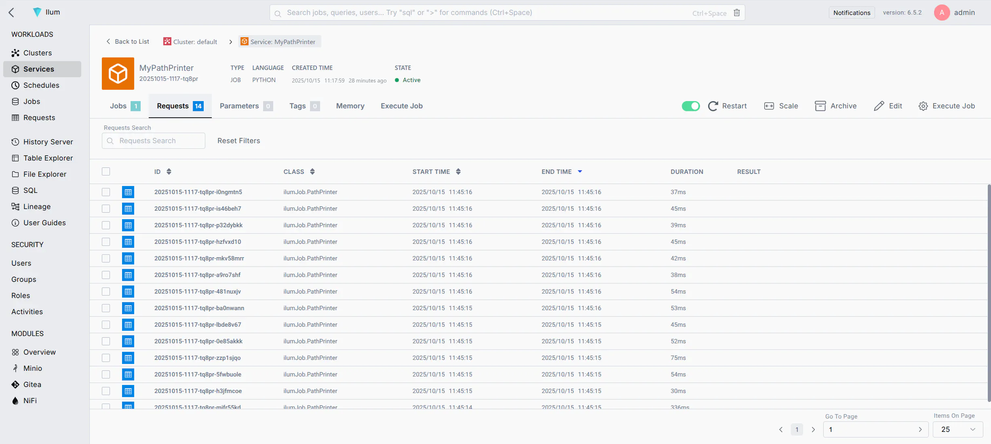Click the Archive icon in toolbar
Image resolution: width=991 pixels, height=444 pixels.
pyautogui.click(x=820, y=106)
